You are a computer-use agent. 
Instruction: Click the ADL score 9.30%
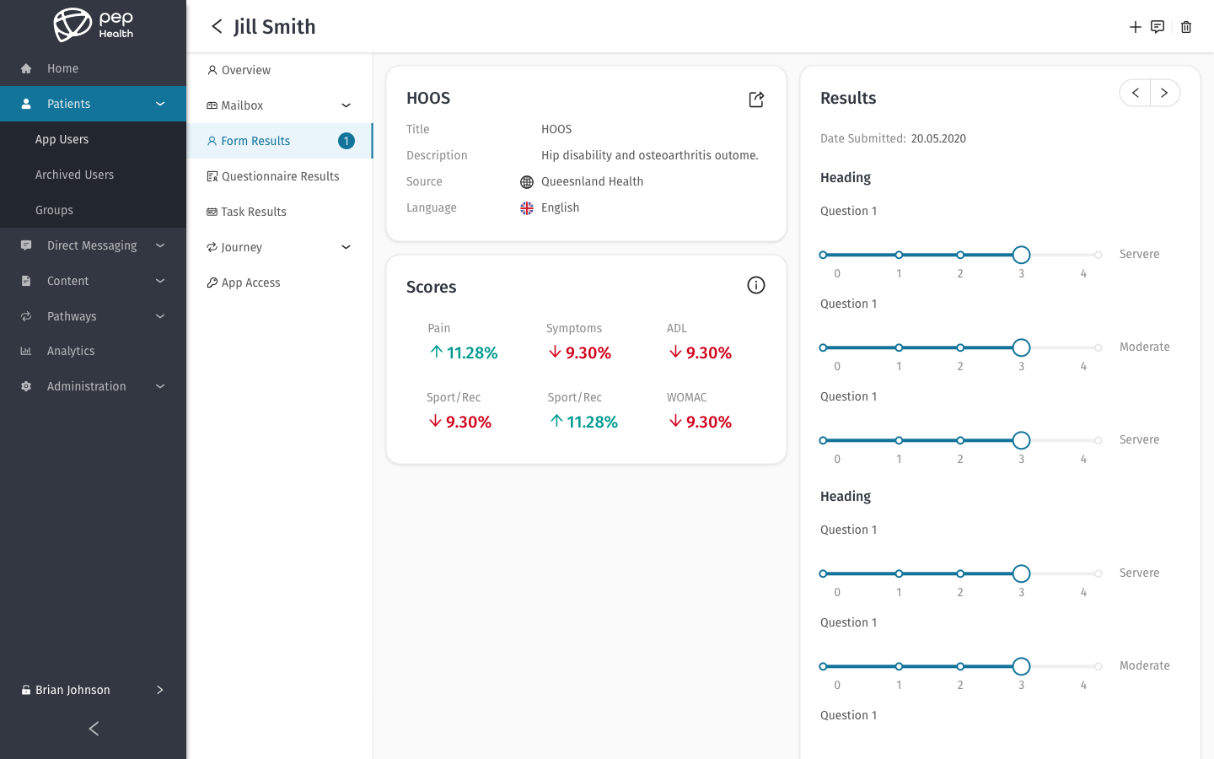pyautogui.click(x=701, y=353)
